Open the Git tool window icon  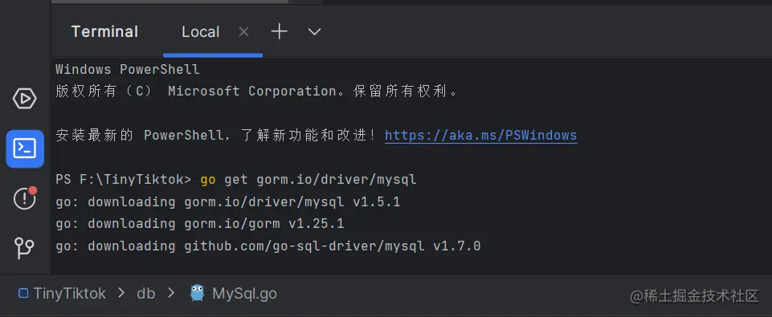pyautogui.click(x=24, y=248)
